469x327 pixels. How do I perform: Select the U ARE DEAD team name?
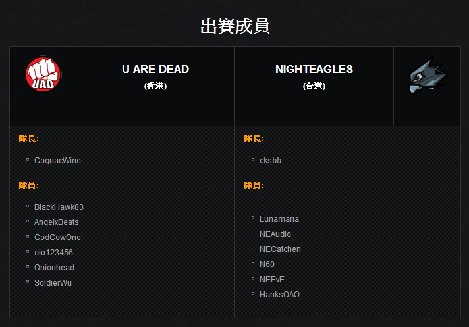coord(155,69)
